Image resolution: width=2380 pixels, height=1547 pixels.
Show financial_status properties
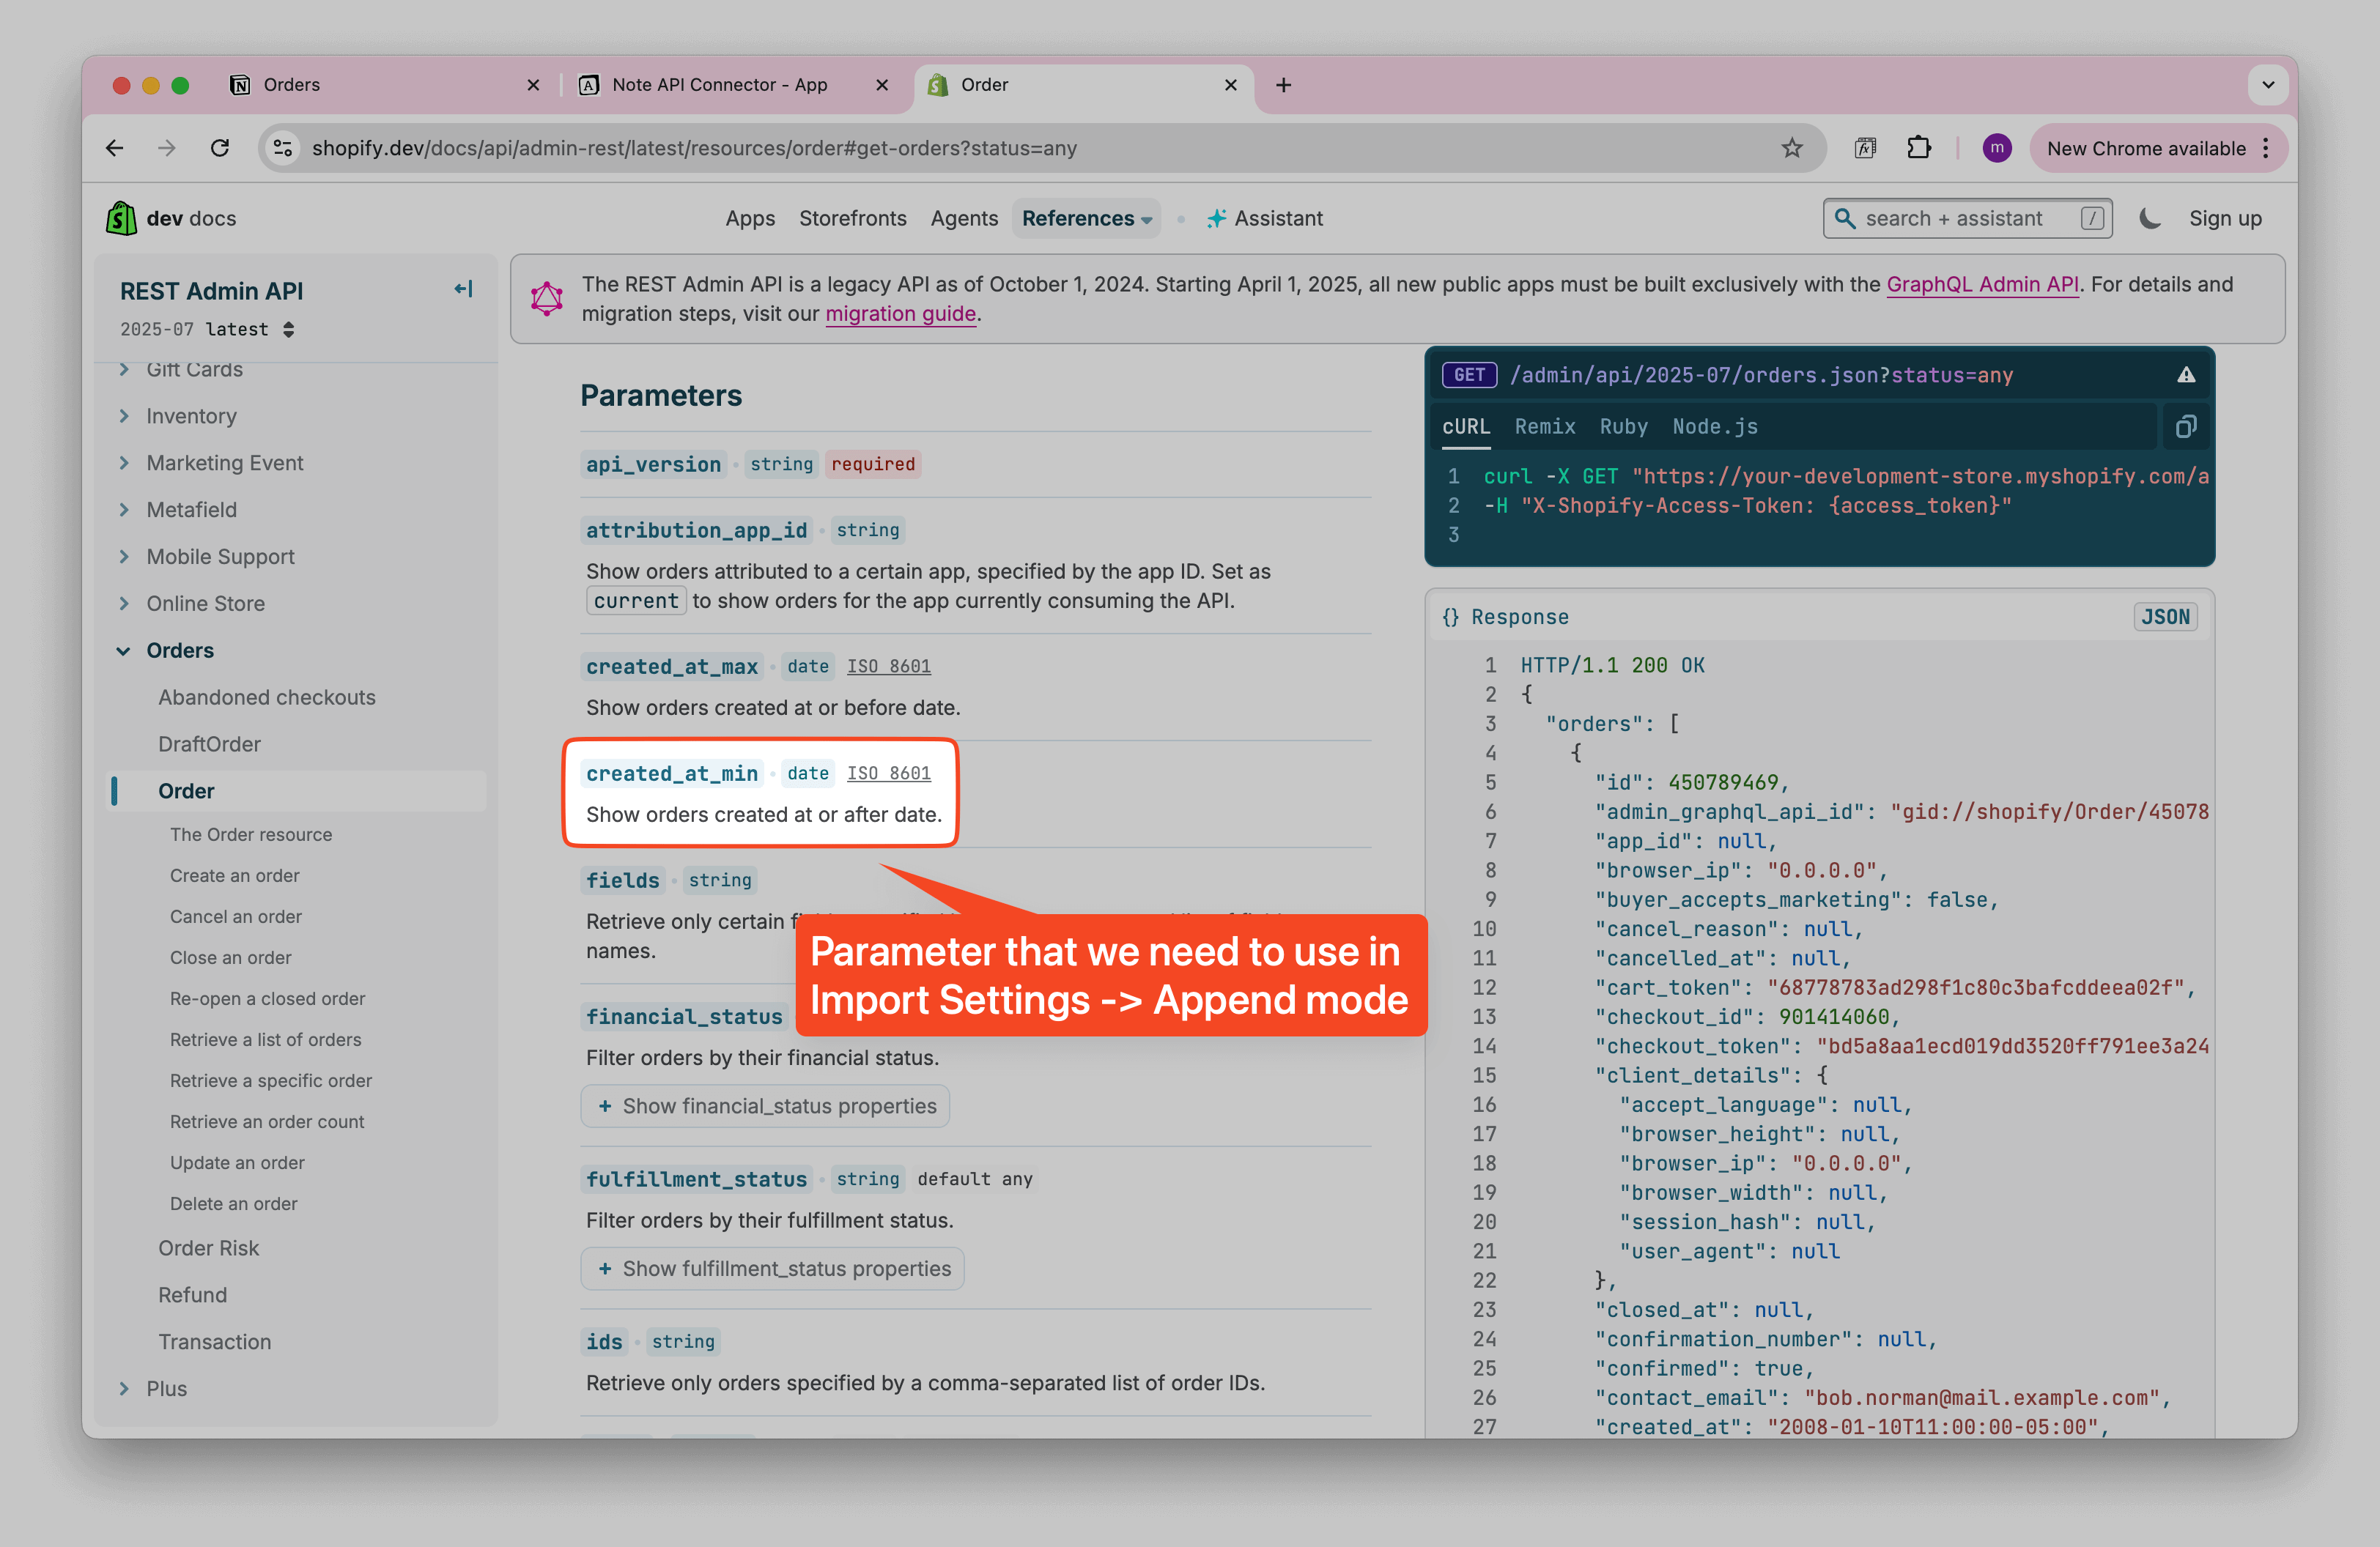[x=765, y=1106]
